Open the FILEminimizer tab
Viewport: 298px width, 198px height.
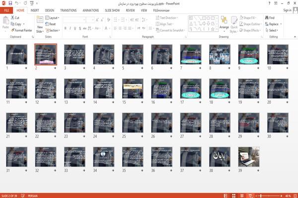(x=161, y=10)
